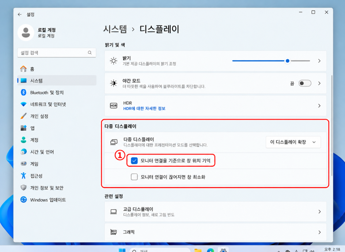This screenshot has width=345, height=252.
Task: Click the taskbar clock showing 오후 2:18
Action: [332, 249]
